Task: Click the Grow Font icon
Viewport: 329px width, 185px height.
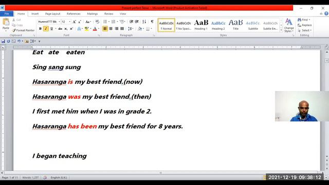Action: click(x=74, y=22)
